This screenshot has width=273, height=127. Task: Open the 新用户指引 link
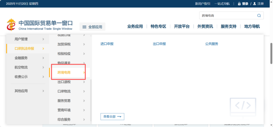[x=203, y=4]
